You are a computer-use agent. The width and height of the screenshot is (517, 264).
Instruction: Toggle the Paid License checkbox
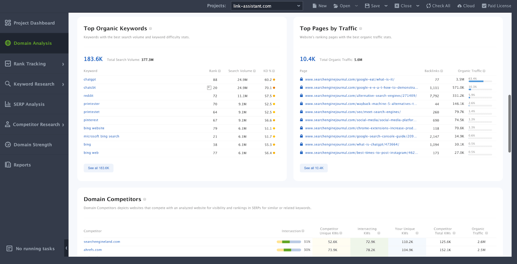[x=484, y=6]
